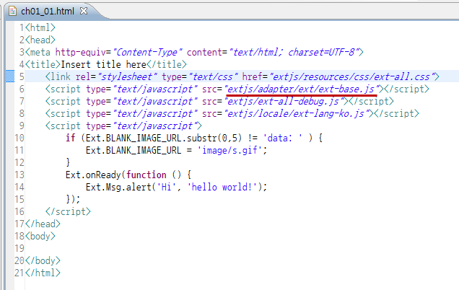Image resolution: width=459 pixels, height=290 pixels.
Task: Click the <html> tag on line 1
Action: click(40, 27)
